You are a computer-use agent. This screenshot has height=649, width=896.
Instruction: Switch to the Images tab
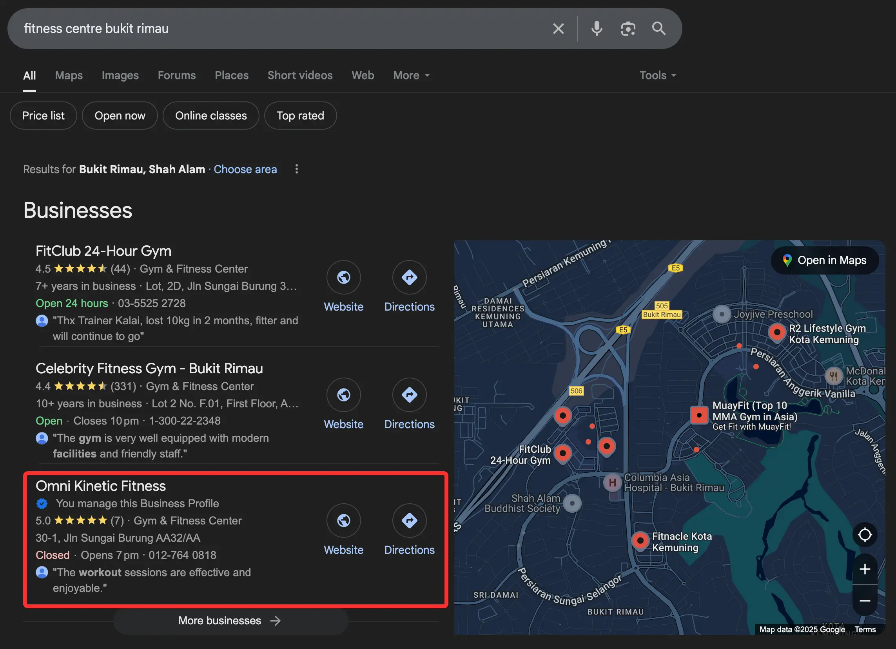pyautogui.click(x=120, y=75)
